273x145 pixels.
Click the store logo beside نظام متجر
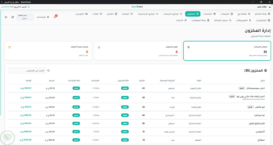(270, 7)
